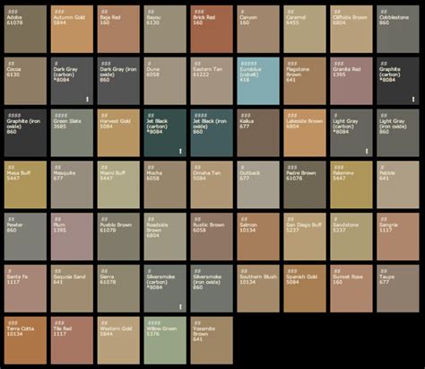Click exclamation icon on Graphite (carbon) swatch
This screenshot has height=369, width=425.
pyautogui.click(x=413, y=99)
